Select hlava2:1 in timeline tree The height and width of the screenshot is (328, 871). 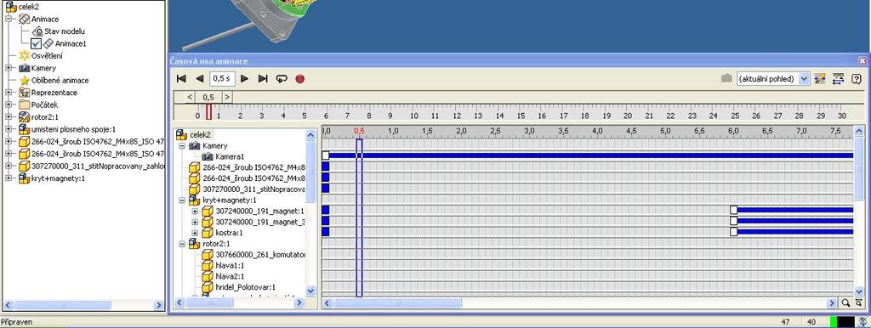[230, 276]
